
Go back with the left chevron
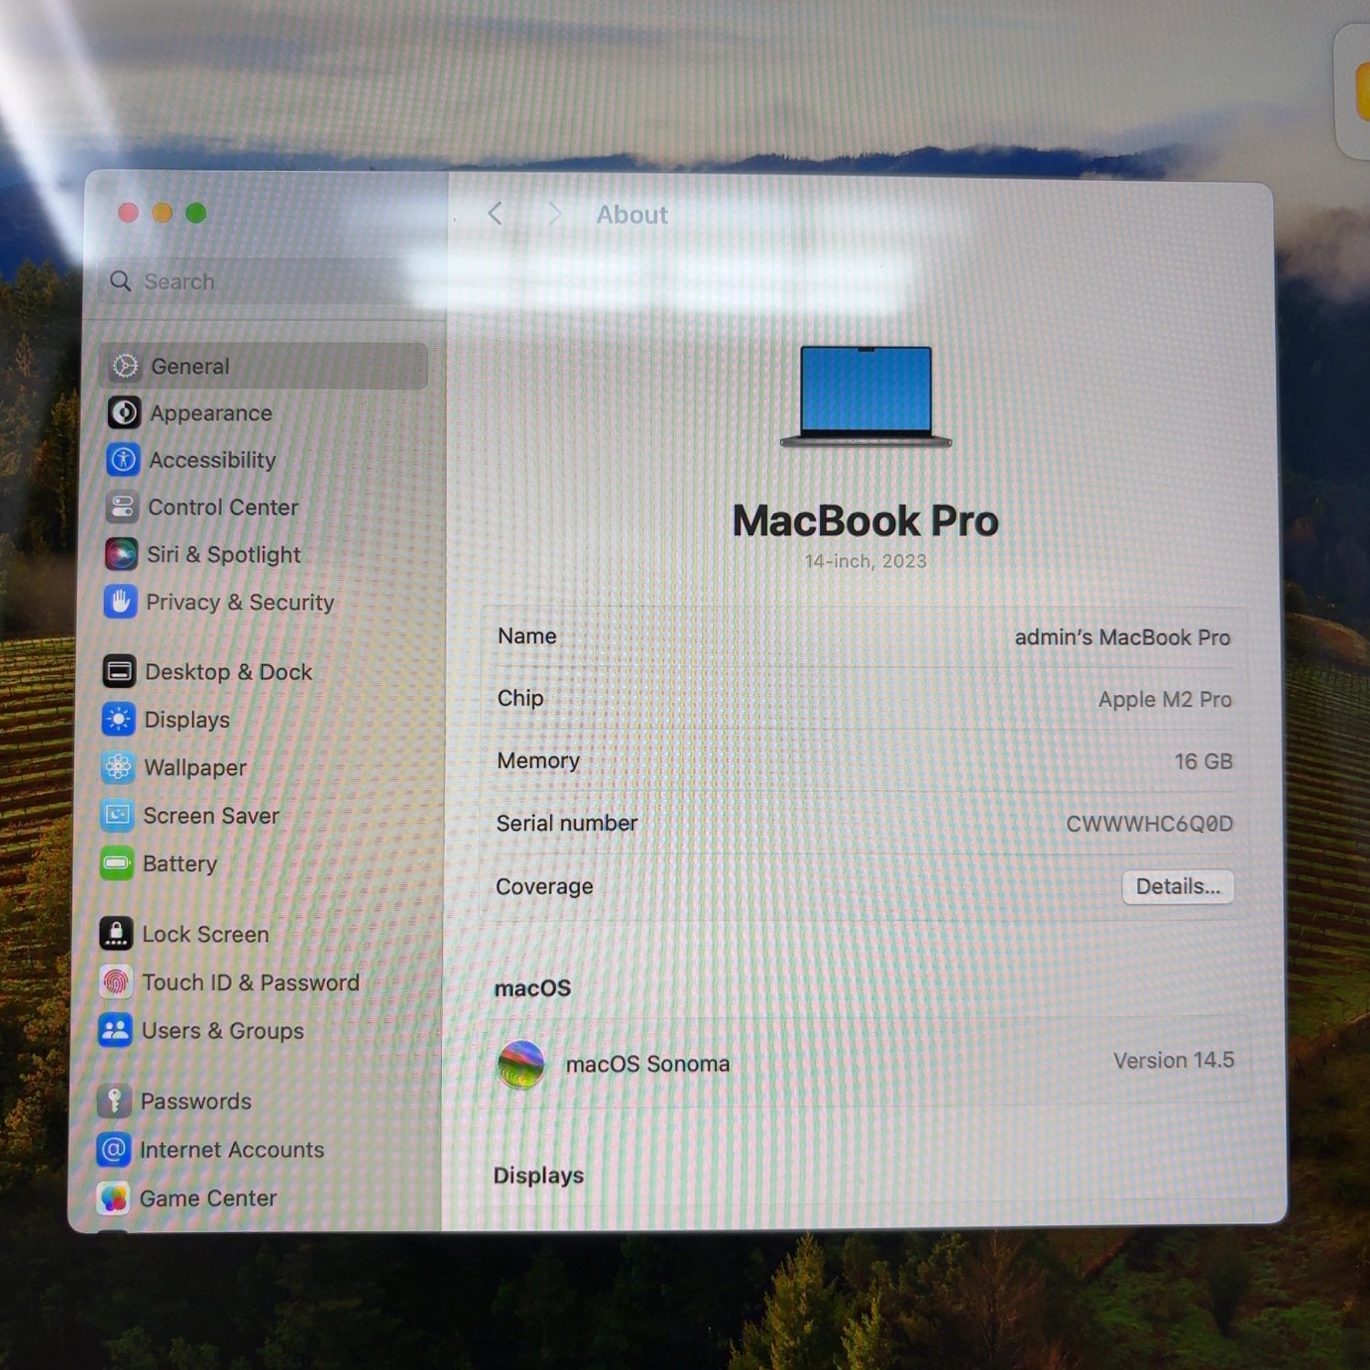495,214
